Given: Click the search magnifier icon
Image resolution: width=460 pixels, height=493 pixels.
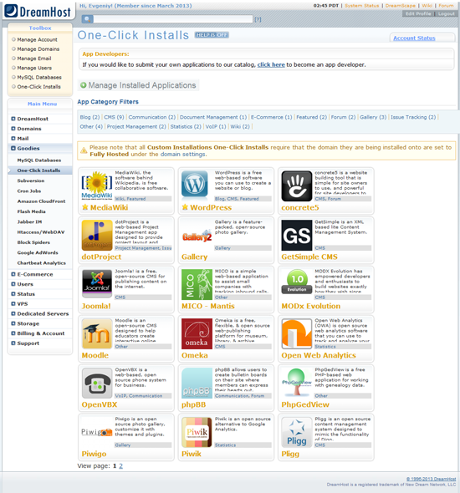Looking at the screenshot, I should (87, 19).
